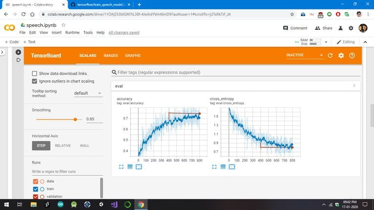The height and width of the screenshot is (210, 374).
Task: Expand the left sidebar chevron
Action: pyautogui.click(x=2, y=52)
